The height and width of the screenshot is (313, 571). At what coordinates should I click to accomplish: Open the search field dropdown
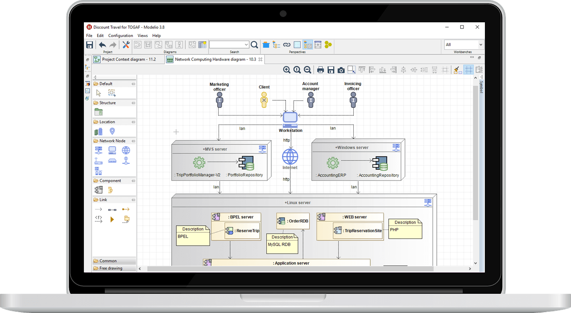click(x=246, y=45)
